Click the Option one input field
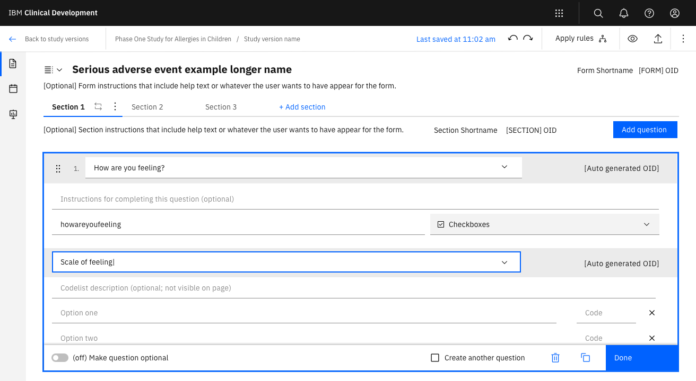Viewport: 696px width, 381px height. (303, 313)
